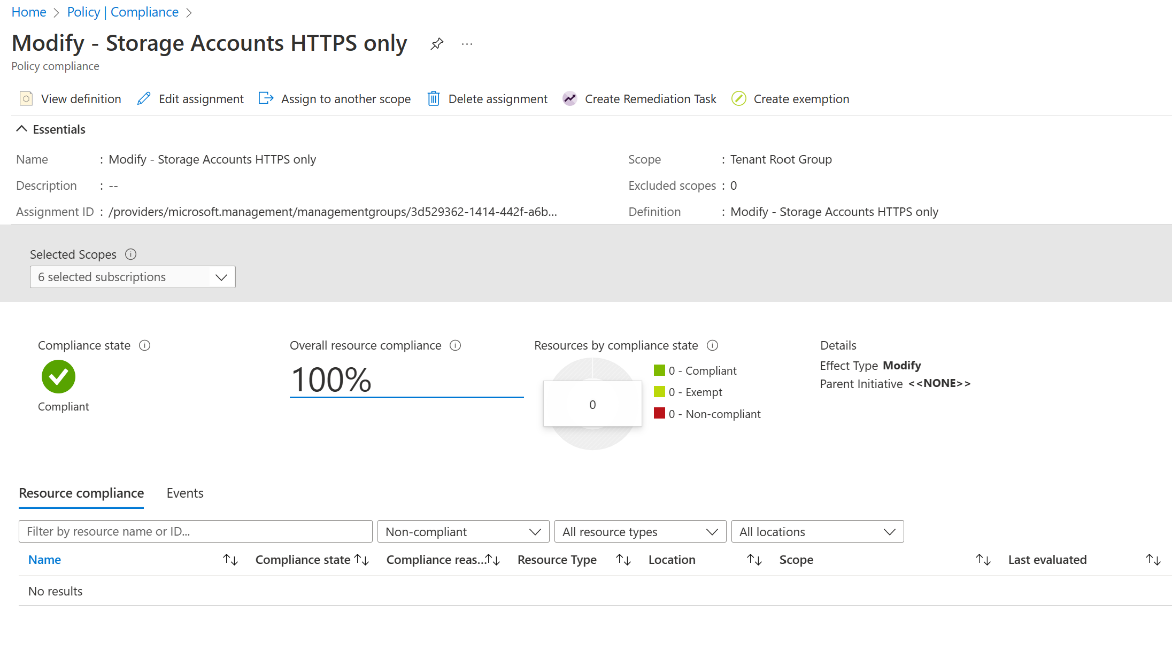The image size is (1172, 650).
Task: Select the Resource compliance tab
Action: (x=81, y=493)
